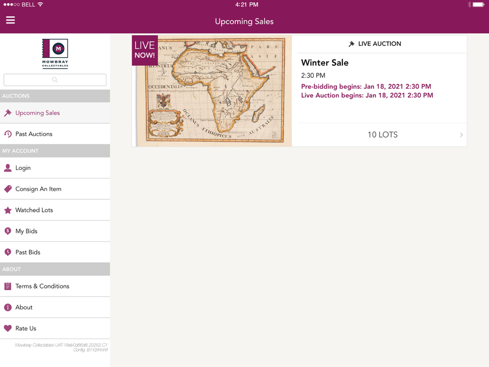Click the star icon beside Watched Lots
Viewport: 489px width, 367px height.
pyautogui.click(x=8, y=210)
